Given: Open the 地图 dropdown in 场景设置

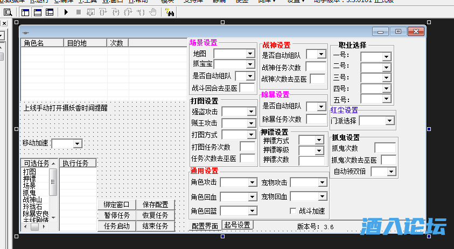Looking at the screenshot, I should pyautogui.click(x=249, y=54).
